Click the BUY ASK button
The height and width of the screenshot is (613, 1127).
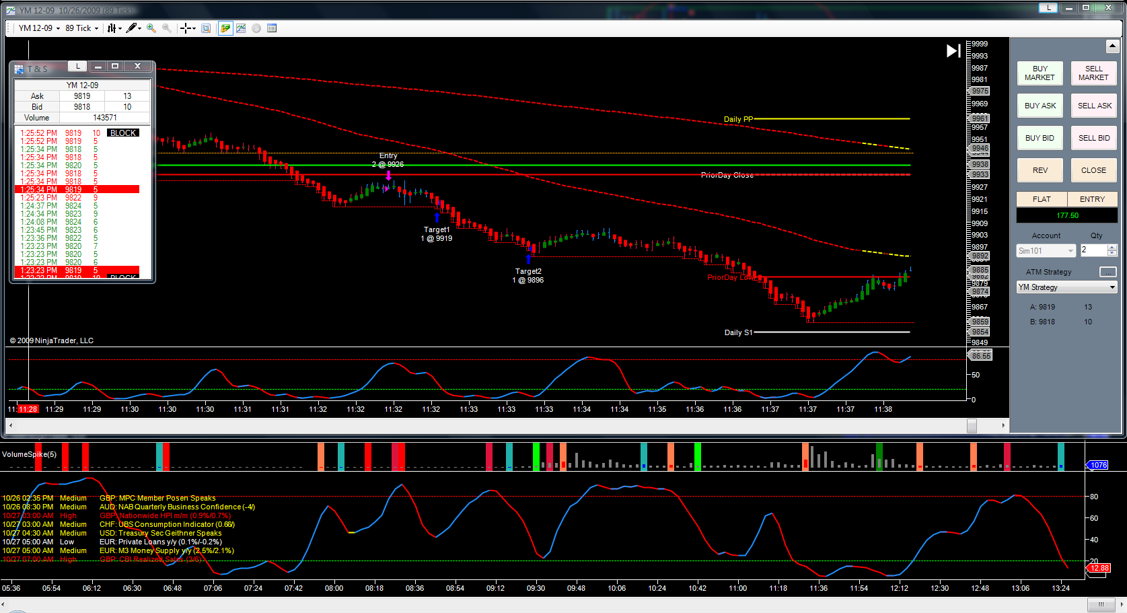pos(1040,106)
